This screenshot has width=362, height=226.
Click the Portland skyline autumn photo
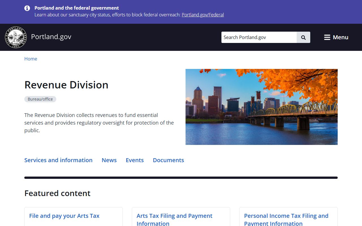[262, 107]
